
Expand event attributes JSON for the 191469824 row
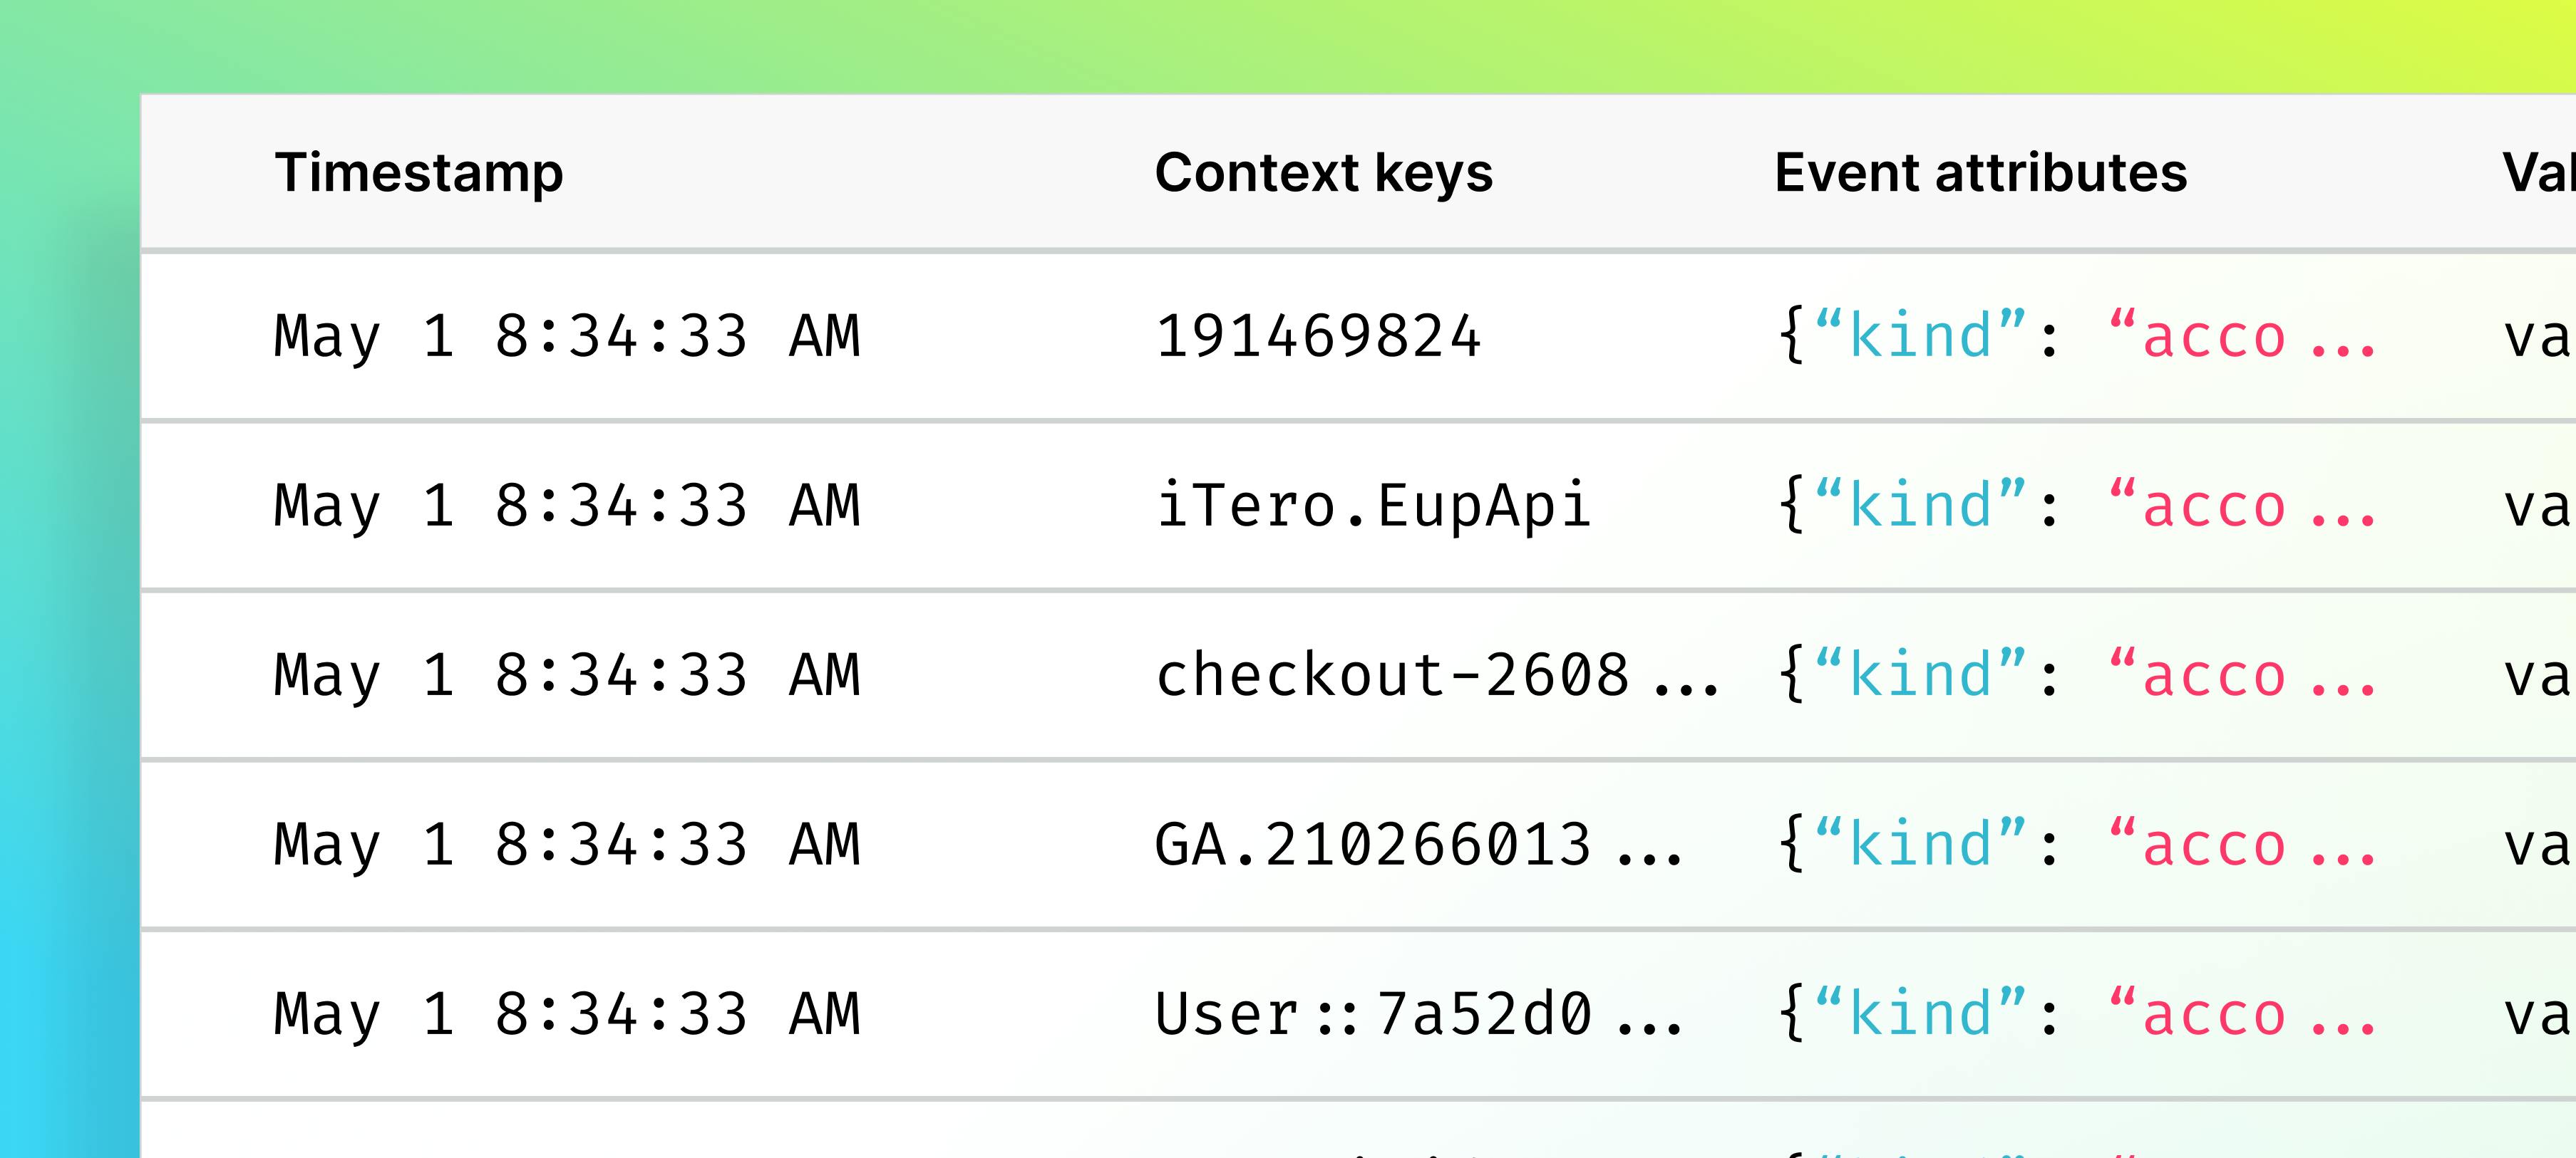pos(2075,335)
